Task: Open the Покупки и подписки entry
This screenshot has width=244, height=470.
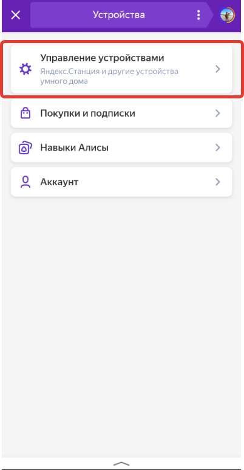Action: click(121, 114)
